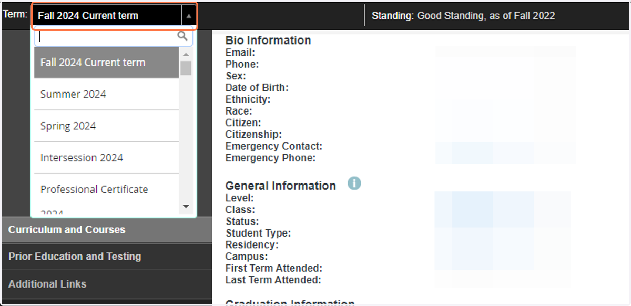
Task: Collapse the Term dropdown arrow
Action: pos(189,16)
